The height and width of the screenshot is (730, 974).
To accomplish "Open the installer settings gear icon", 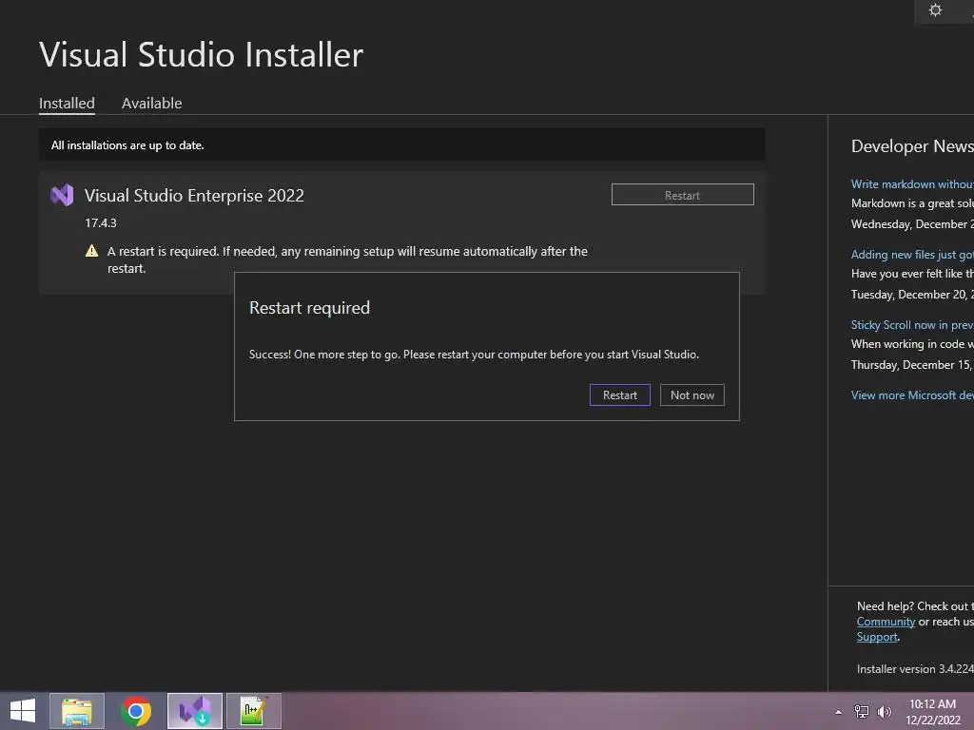I will (935, 10).
